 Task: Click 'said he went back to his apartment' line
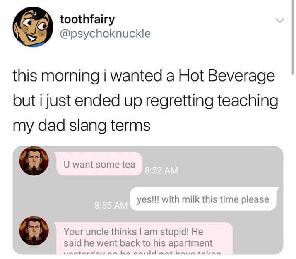[x=138, y=243]
